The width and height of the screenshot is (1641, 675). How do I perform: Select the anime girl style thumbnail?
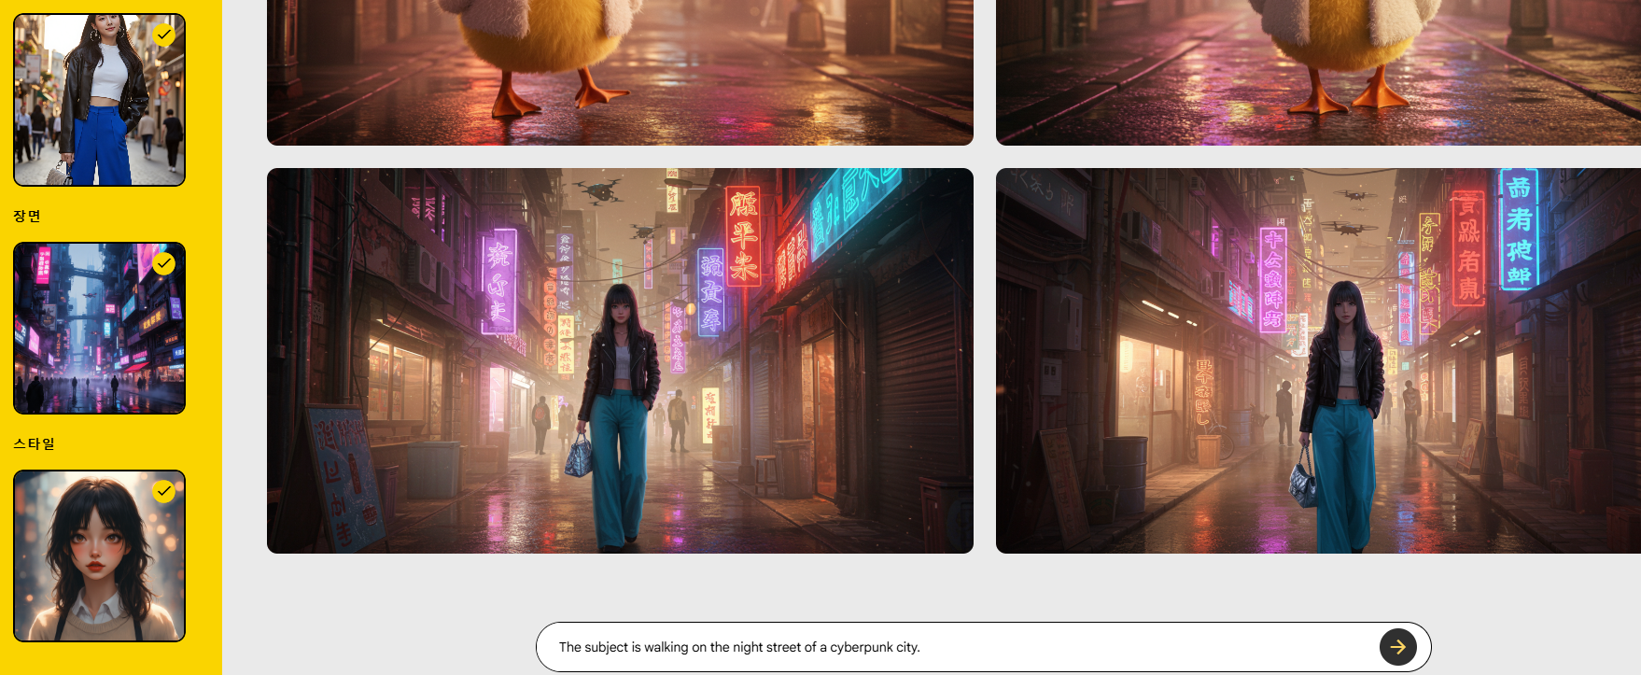coord(99,555)
